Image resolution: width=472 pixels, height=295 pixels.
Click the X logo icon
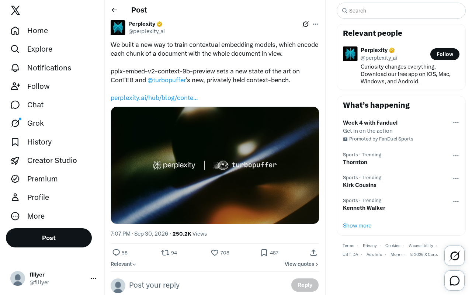click(x=15, y=10)
